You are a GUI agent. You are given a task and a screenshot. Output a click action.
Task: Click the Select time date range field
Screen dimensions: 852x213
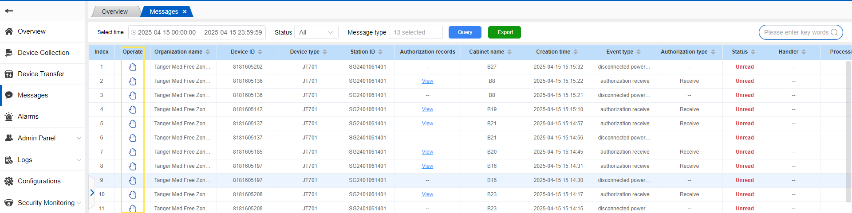(197, 32)
